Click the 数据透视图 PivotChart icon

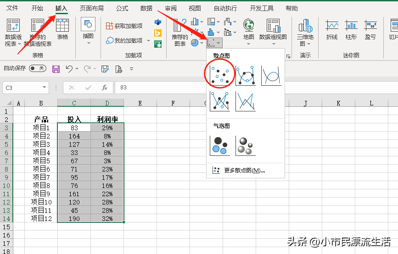tap(273, 26)
